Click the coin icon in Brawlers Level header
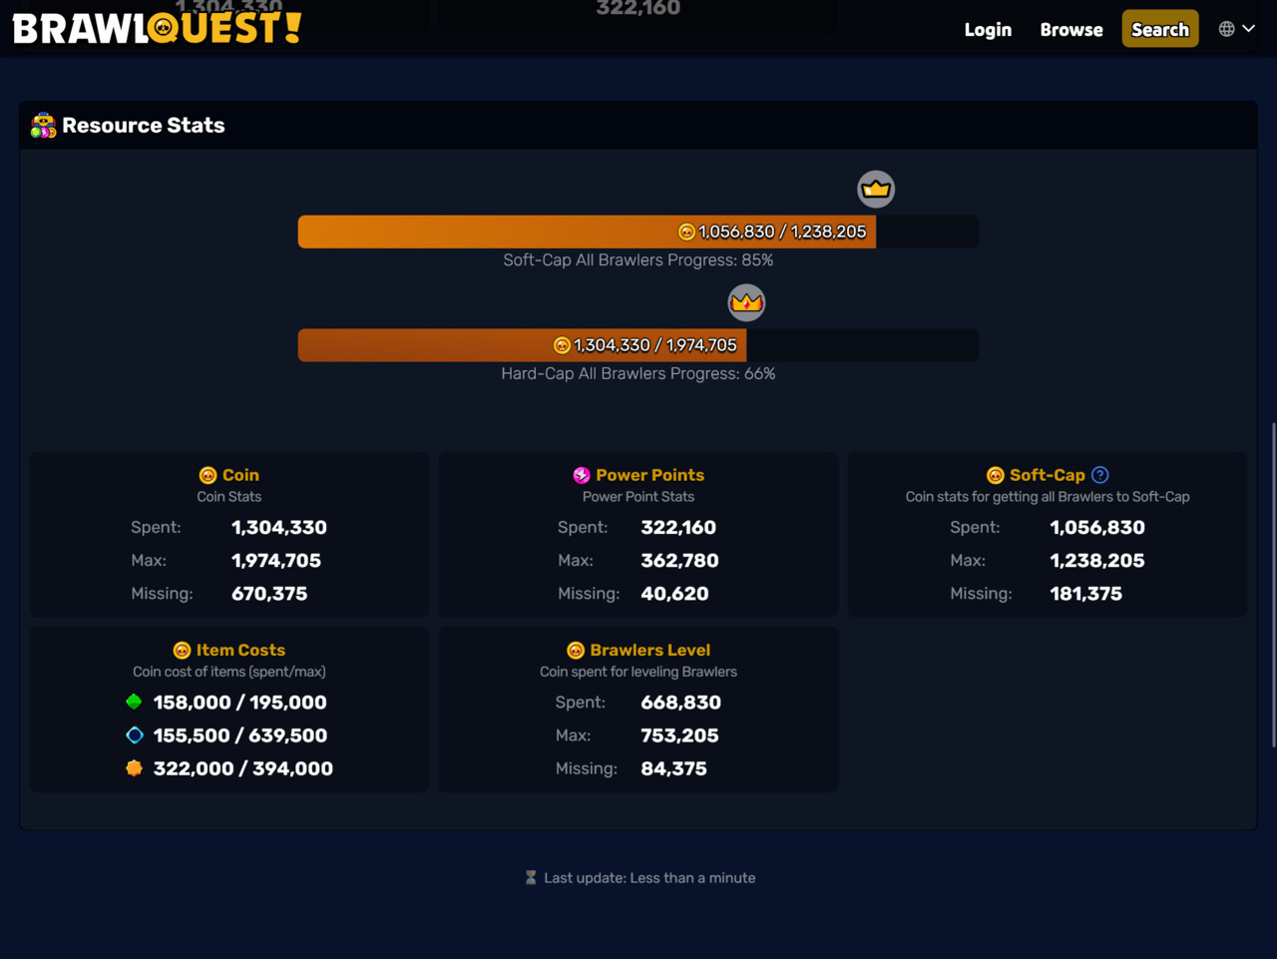This screenshot has width=1277, height=959. [577, 650]
